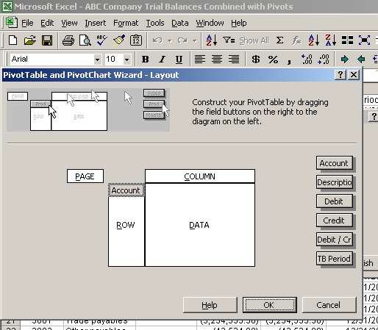
Task: Print using the printer icon
Action: tap(68, 40)
